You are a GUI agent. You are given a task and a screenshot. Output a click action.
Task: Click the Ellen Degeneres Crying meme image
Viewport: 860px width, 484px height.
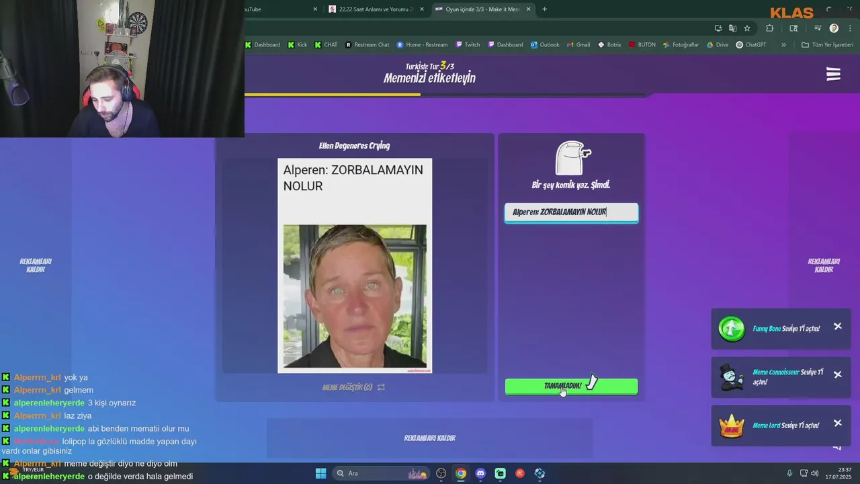pyautogui.click(x=355, y=266)
